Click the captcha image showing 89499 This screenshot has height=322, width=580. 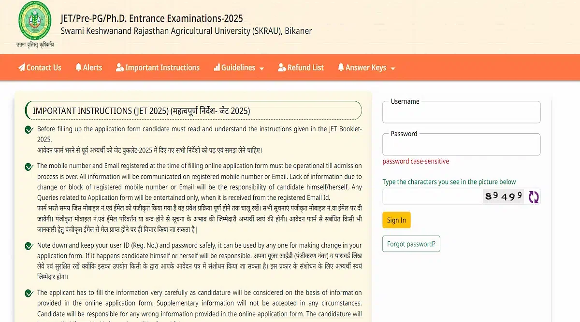pos(503,196)
